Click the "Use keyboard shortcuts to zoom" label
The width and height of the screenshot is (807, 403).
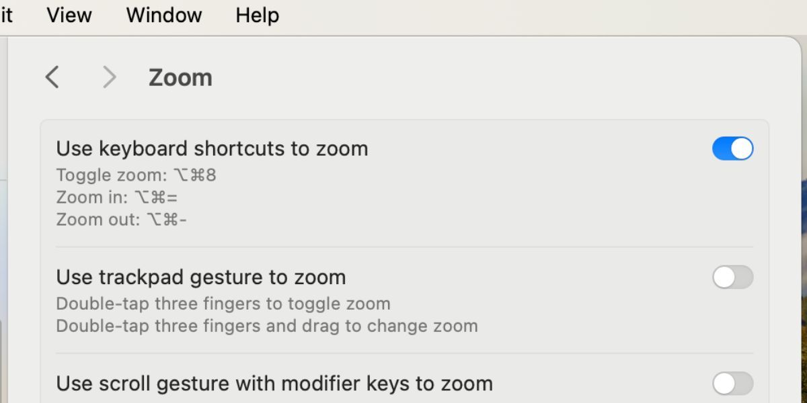(x=212, y=148)
